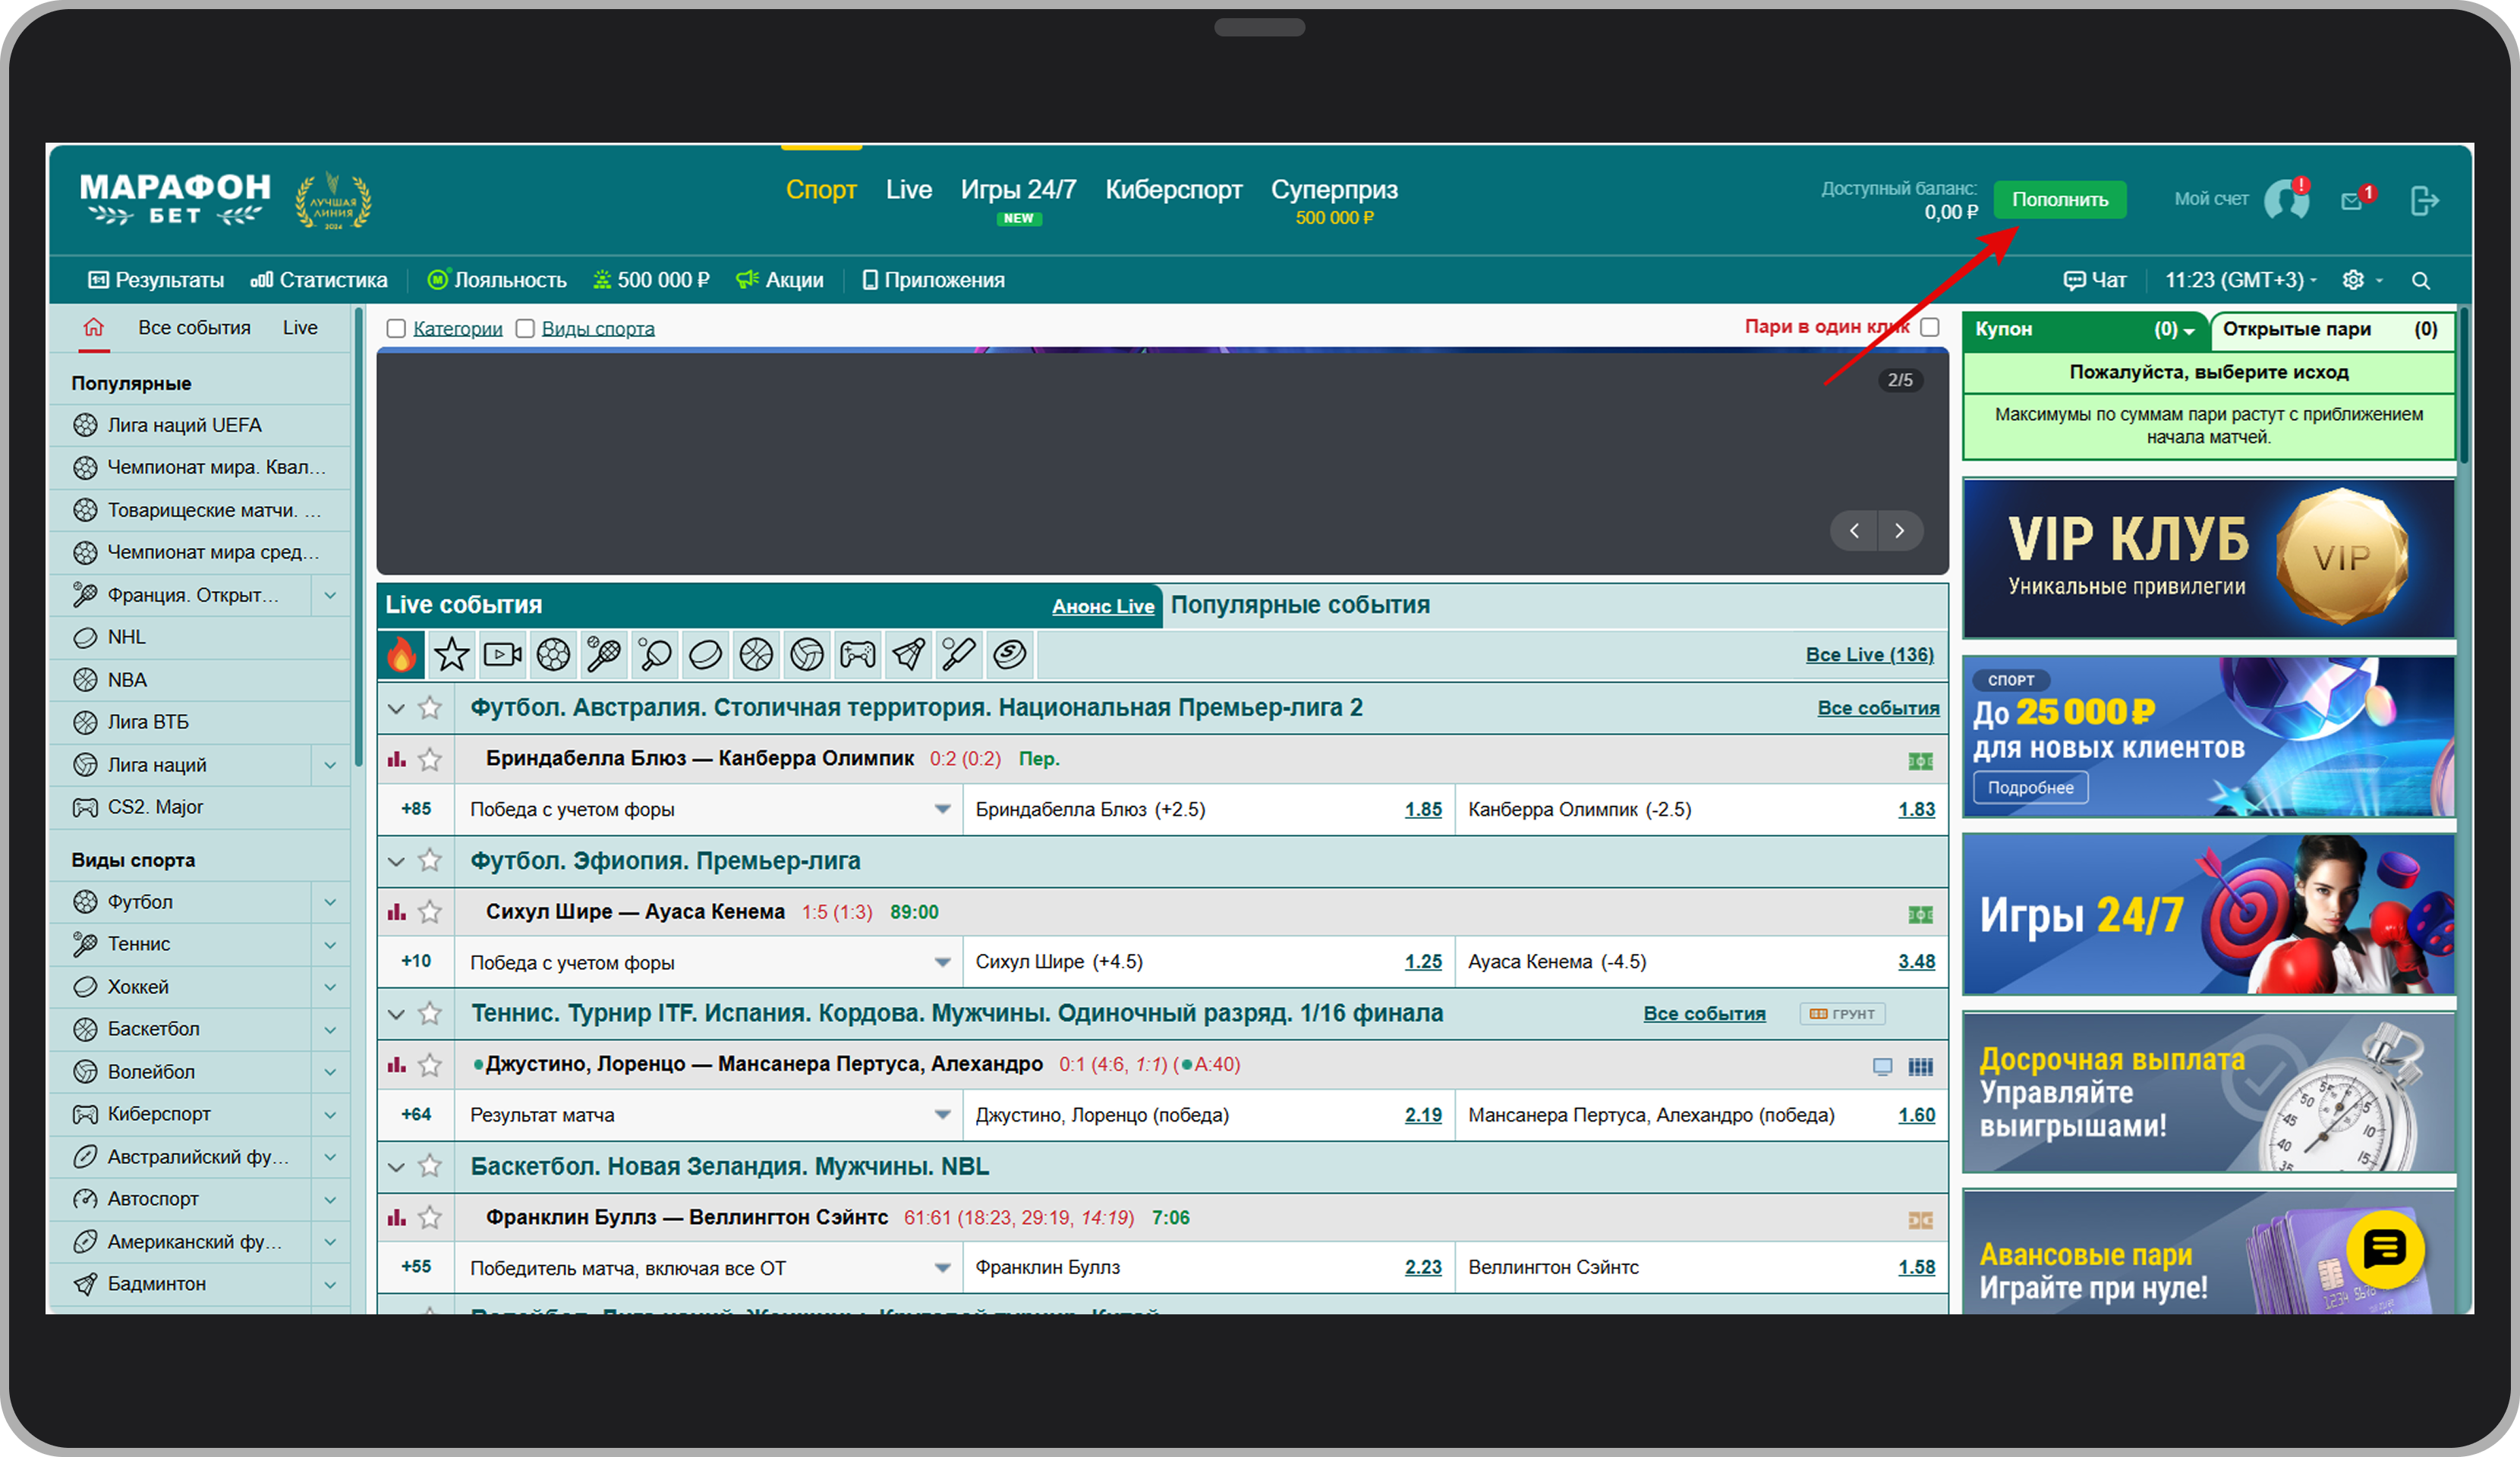Image resolution: width=2520 pixels, height=1457 pixels.
Task: Enable the Категории checkbox
Action: 396,329
